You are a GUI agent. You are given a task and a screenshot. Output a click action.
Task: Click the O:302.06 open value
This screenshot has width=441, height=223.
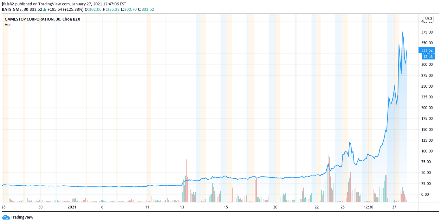[x=93, y=9]
